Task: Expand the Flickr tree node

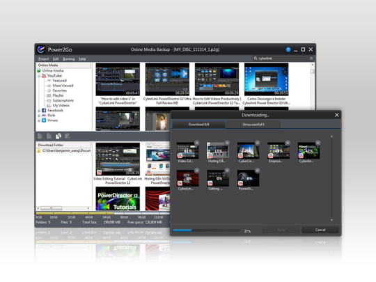Action: tap(39, 116)
